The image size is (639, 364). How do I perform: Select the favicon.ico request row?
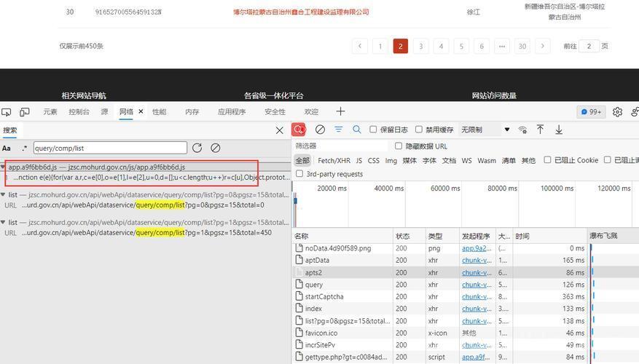(x=440, y=333)
